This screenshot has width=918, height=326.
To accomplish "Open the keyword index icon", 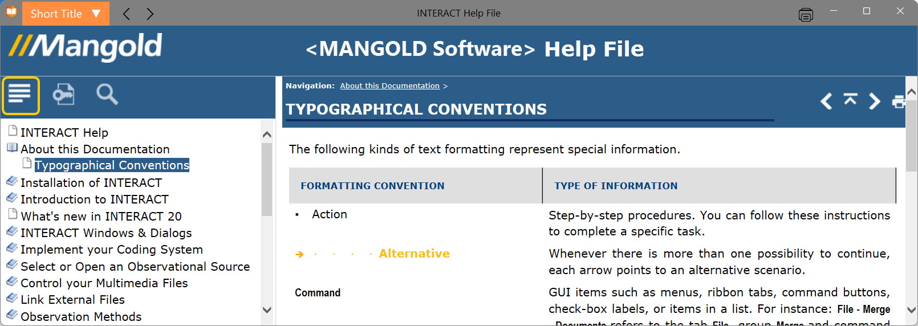I will [63, 94].
